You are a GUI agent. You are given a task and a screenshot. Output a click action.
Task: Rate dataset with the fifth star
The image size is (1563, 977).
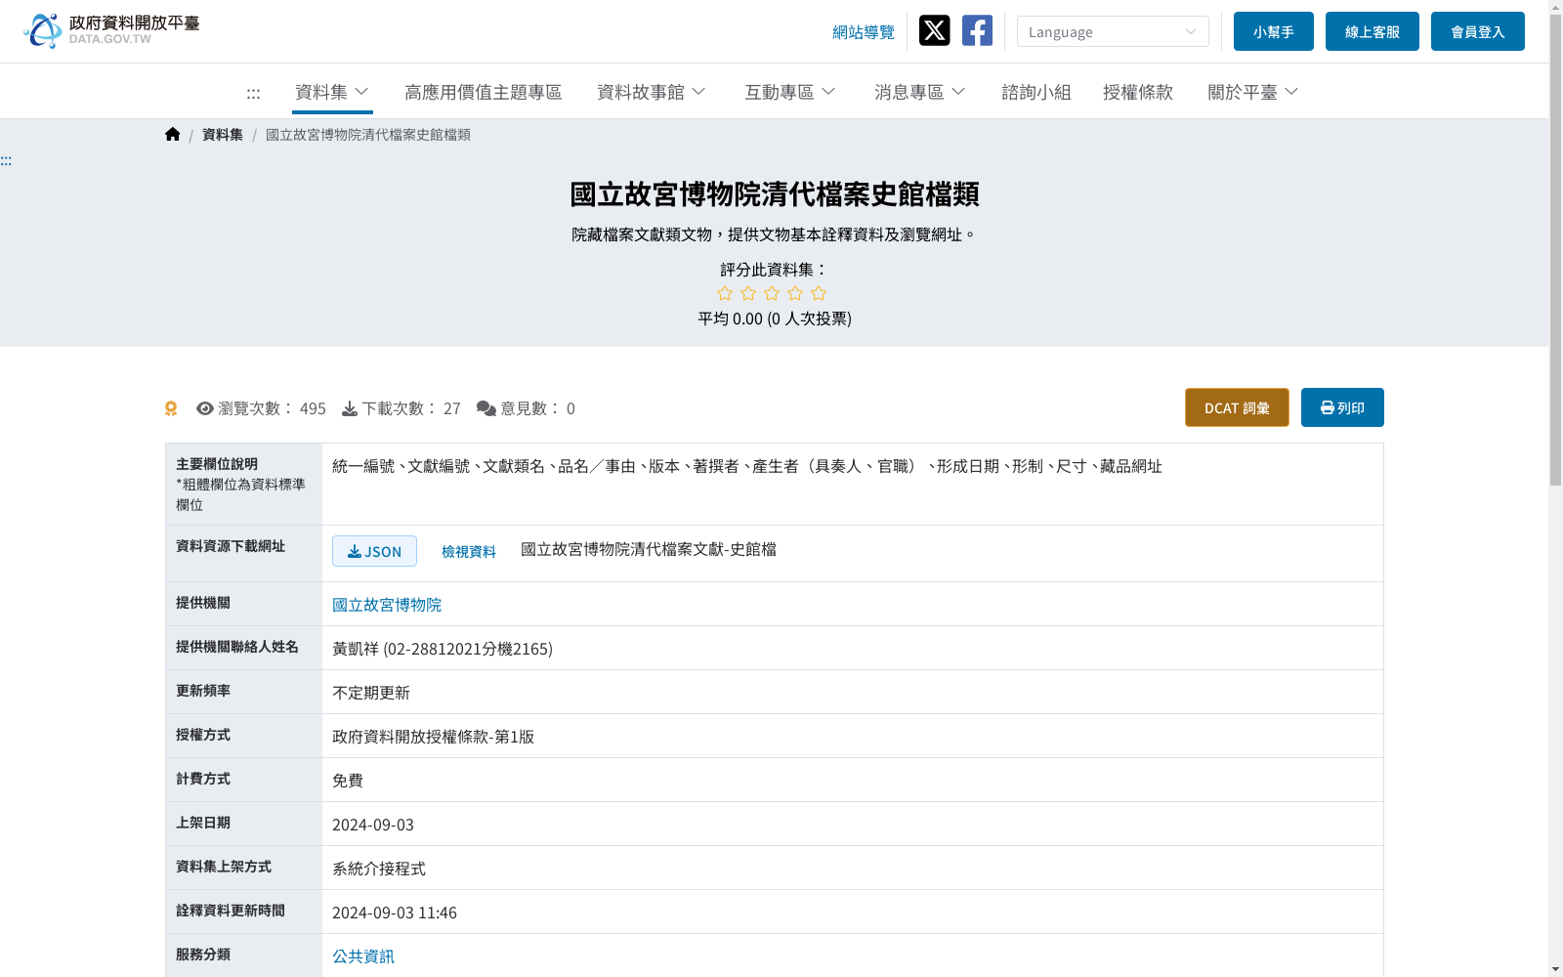pyautogui.click(x=819, y=293)
